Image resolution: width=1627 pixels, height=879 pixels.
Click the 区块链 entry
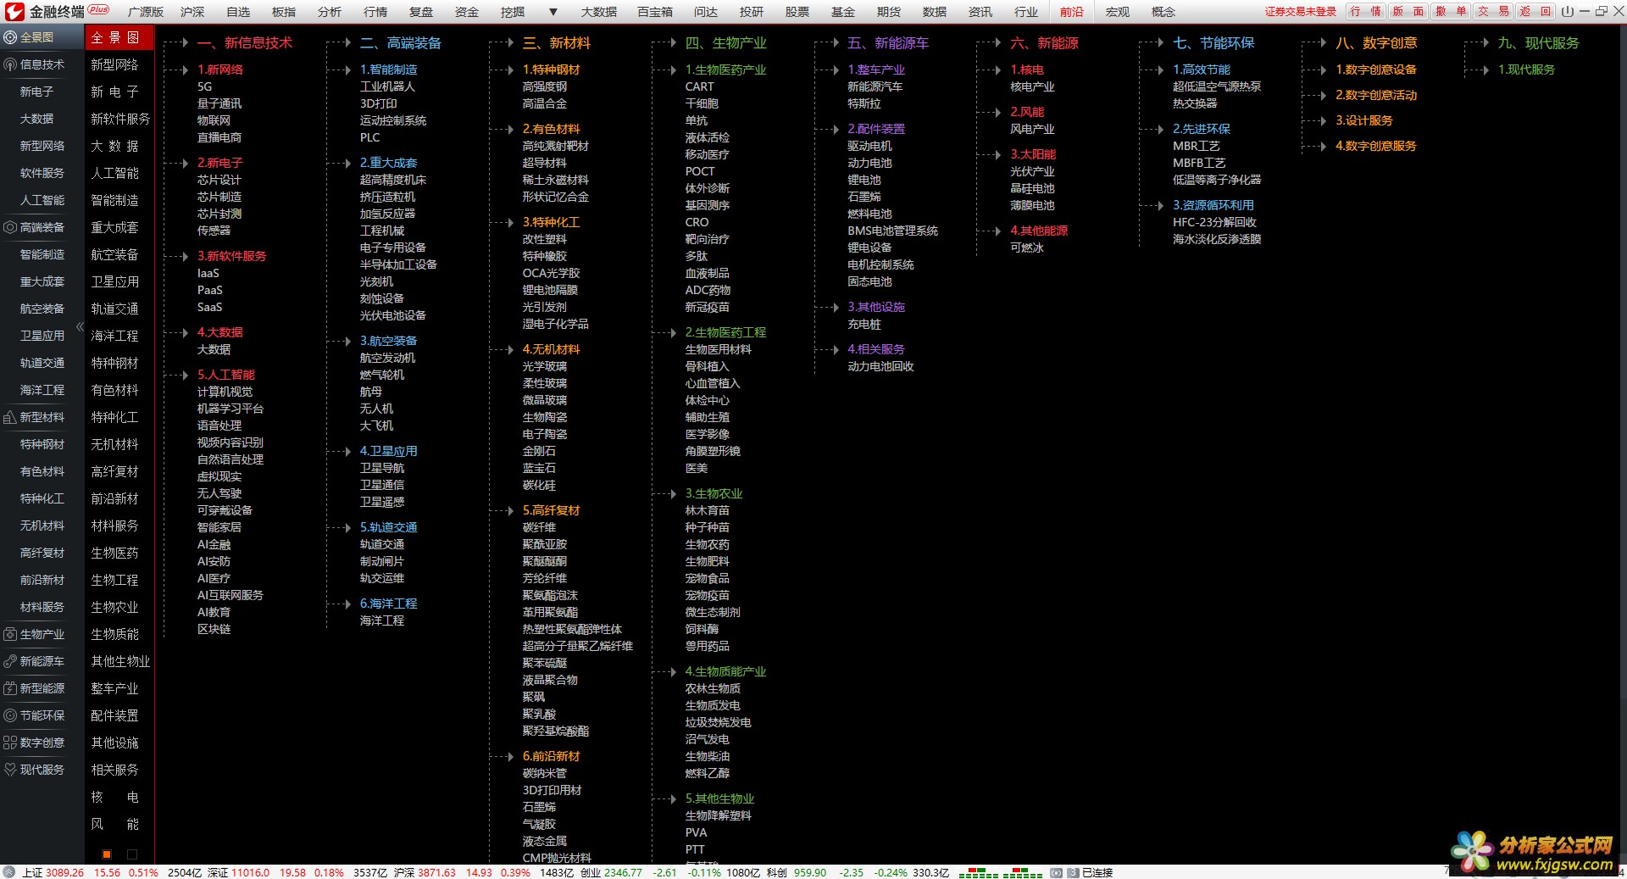(x=214, y=629)
